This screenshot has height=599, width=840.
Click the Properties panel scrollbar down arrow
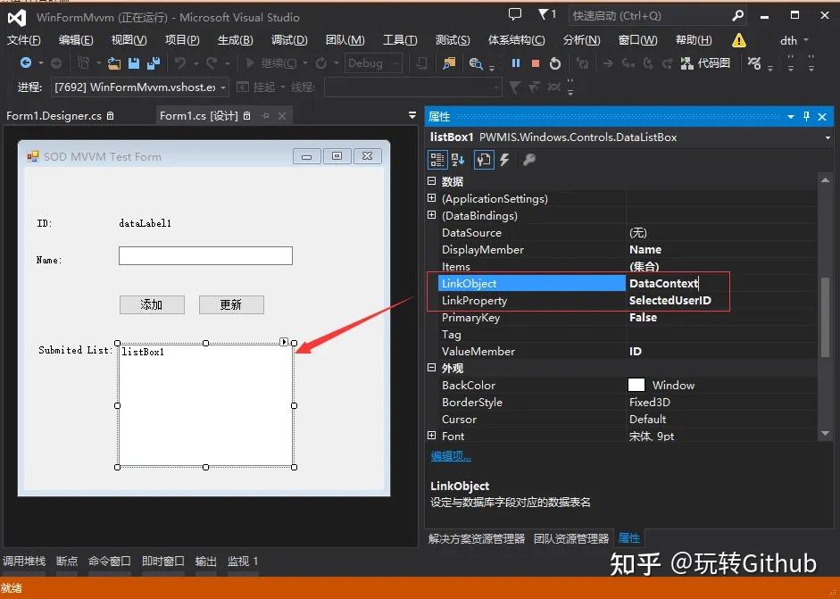[x=825, y=433]
